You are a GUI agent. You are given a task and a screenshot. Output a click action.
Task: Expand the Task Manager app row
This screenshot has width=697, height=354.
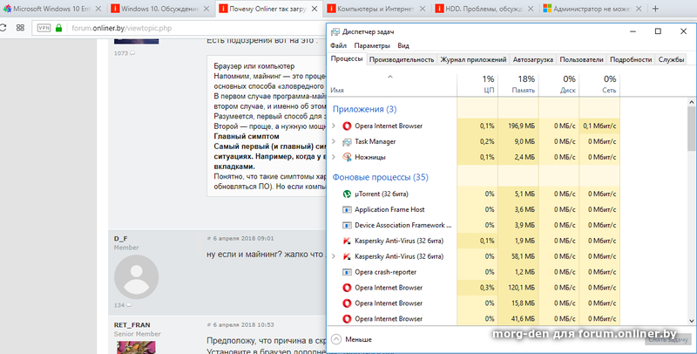point(334,142)
